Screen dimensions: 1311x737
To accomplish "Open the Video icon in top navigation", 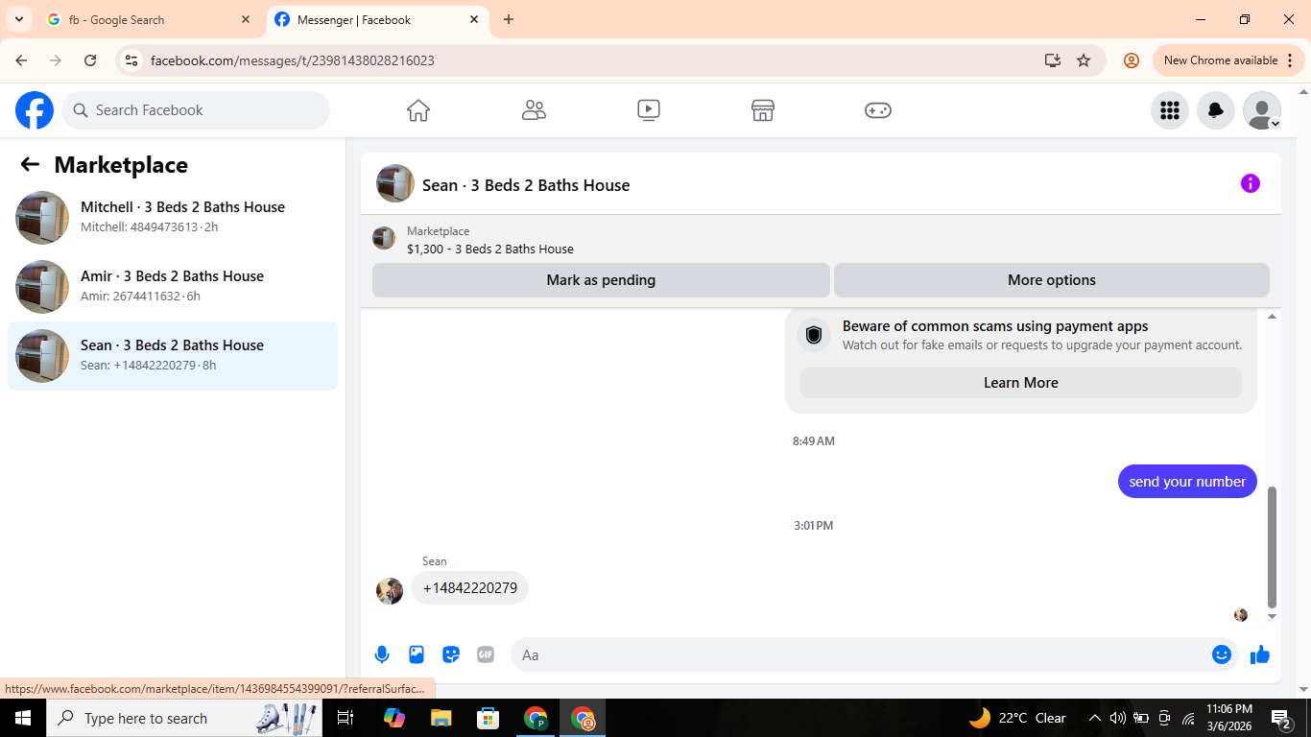I will 649,110.
